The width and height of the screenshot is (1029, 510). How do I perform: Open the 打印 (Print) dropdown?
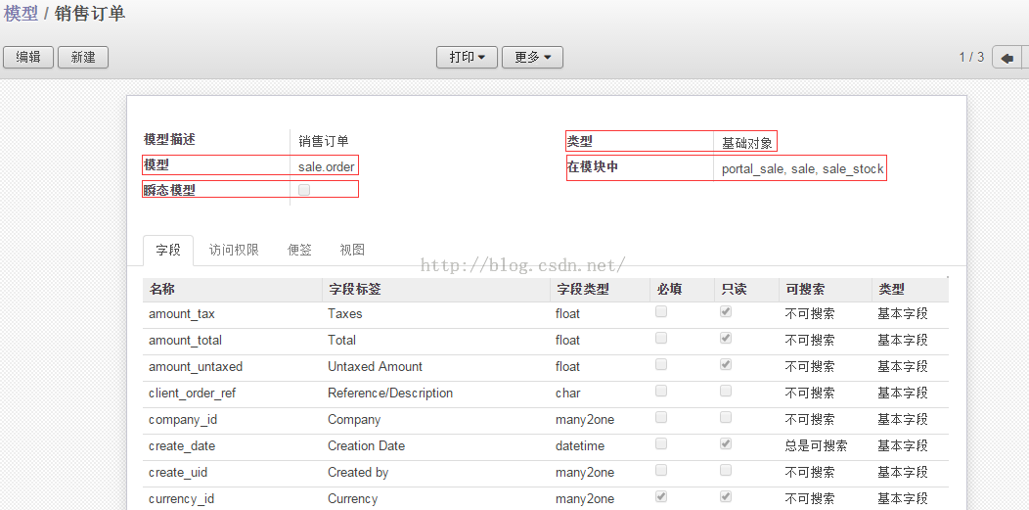[467, 58]
